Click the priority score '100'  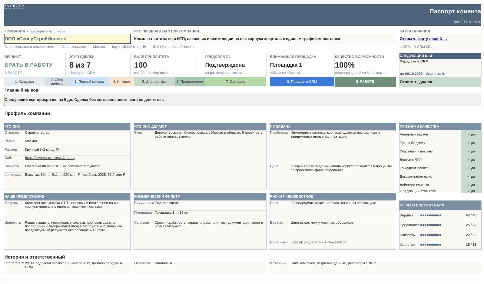[x=141, y=65]
